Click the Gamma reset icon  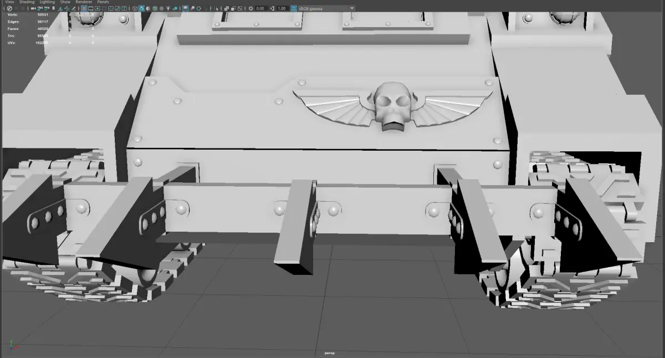272,8
